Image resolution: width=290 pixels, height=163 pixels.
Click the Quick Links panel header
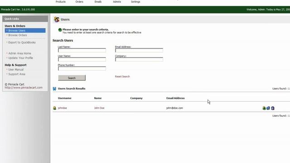coord(25,19)
